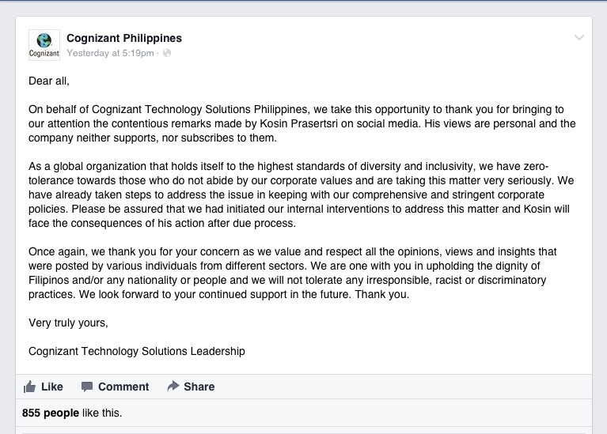This screenshot has width=607, height=434.
Task: Click the paragraph starting 'On behalf of Cognizant'
Action: [x=302, y=123]
